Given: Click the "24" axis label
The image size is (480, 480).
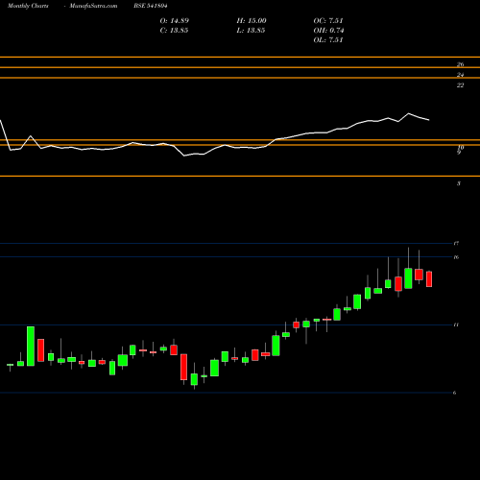Looking at the screenshot, I should [460, 75].
